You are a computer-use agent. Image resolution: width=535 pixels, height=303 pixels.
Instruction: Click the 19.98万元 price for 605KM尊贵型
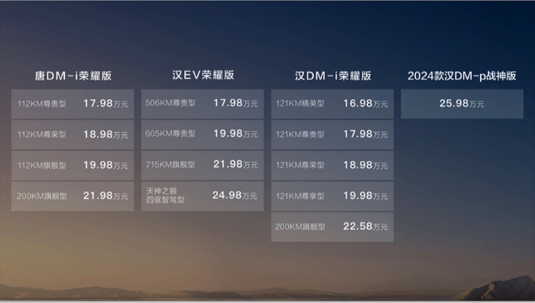(236, 133)
